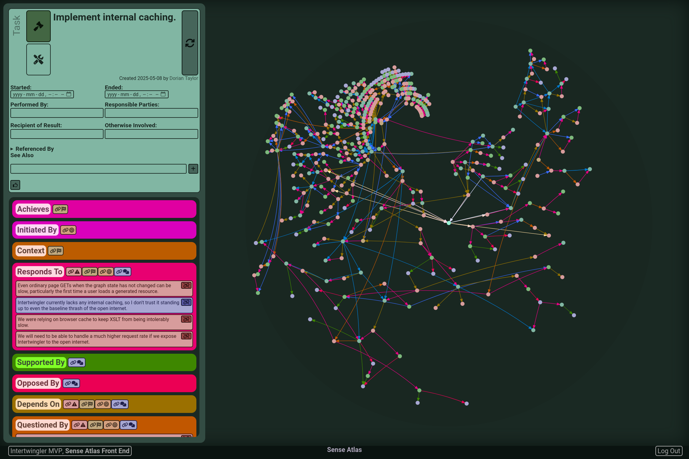
Task: Click the Dorian Taylor author link
Action: pyautogui.click(x=184, y=78)
